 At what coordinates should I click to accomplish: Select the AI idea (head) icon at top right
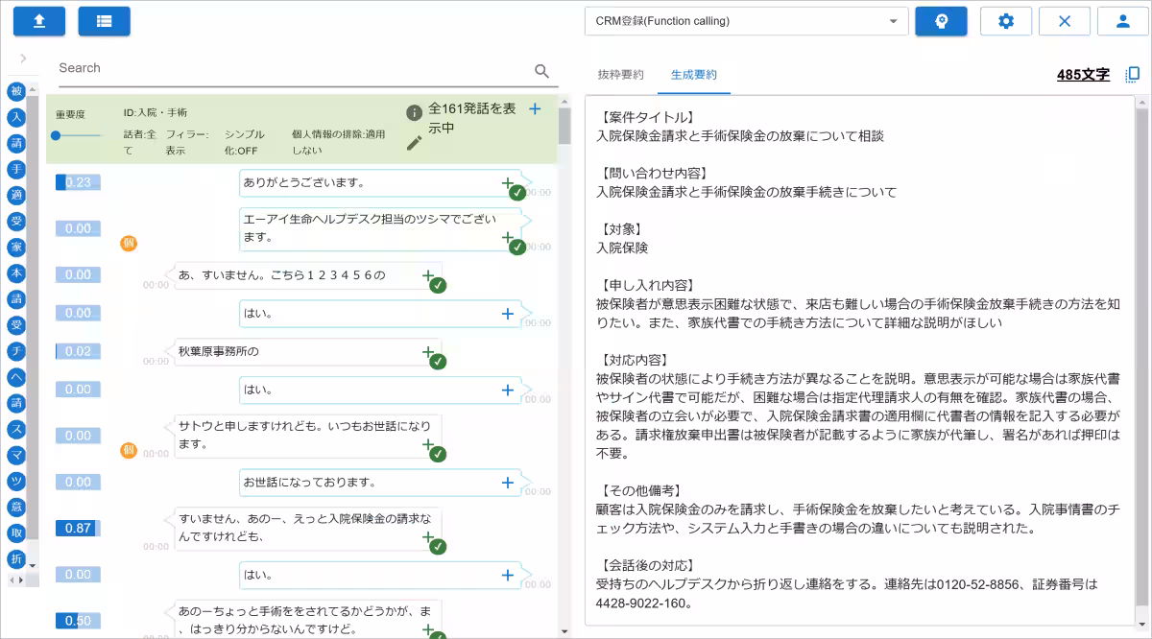(941, 20)
